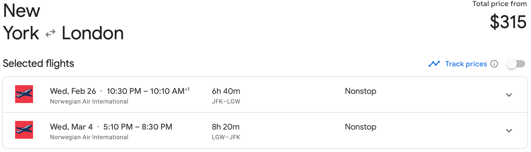This screenshot has height=152, width=531.
Task: Enable the Track prices toggle switch
Action: [x=516, y=64]
